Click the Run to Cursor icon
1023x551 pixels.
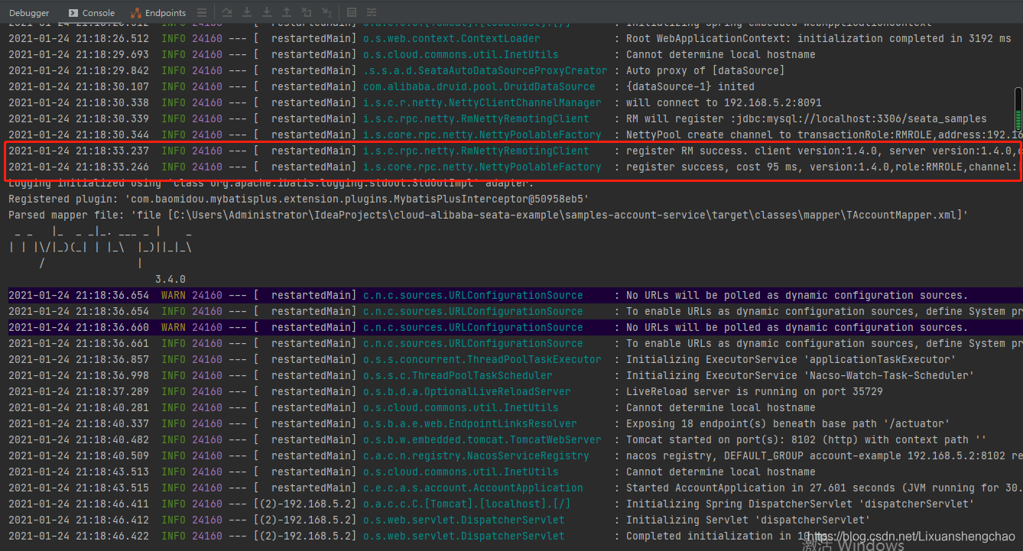point(326,13)
